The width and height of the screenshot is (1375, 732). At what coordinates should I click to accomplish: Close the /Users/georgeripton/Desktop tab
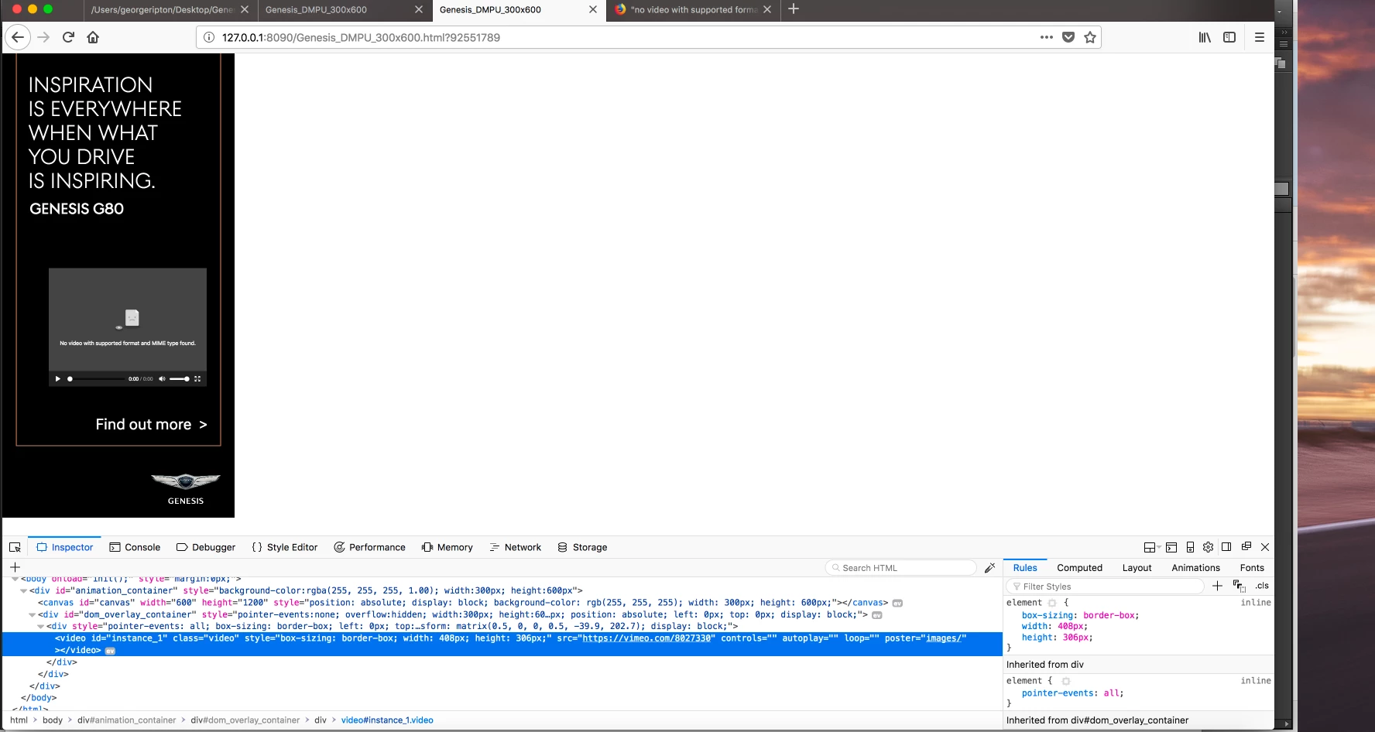pos(245,9)
